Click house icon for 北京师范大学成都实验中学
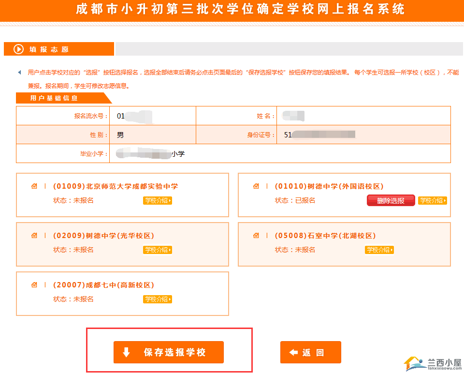Screen dimensions: 464x374 [x=34, y=186]
